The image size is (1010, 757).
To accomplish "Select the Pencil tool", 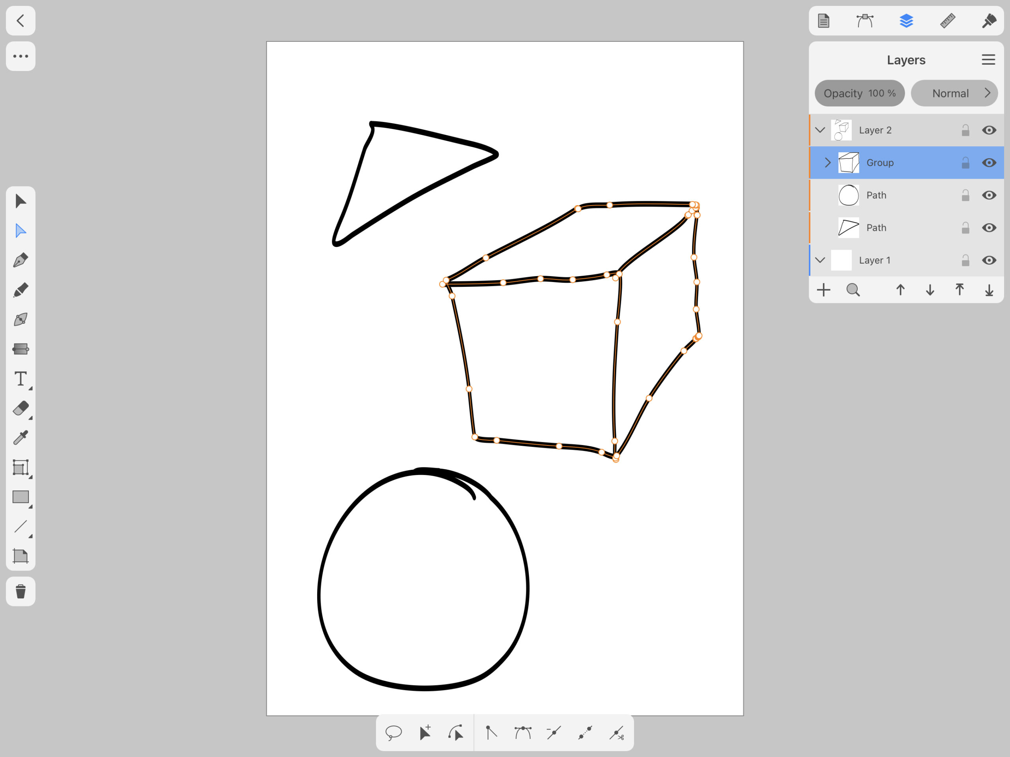I will 21,290.
